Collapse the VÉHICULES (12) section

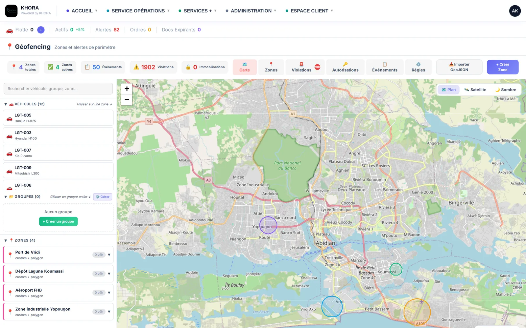pos(6,104)
